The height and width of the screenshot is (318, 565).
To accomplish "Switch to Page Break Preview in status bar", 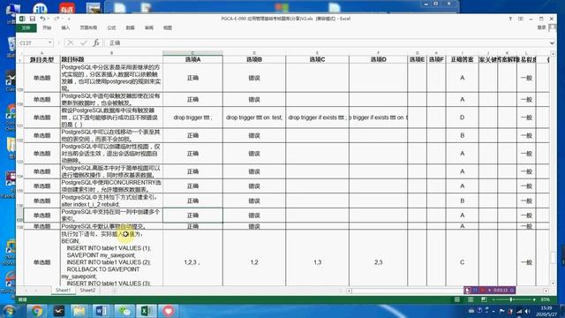I will click(x=484, y=299).
